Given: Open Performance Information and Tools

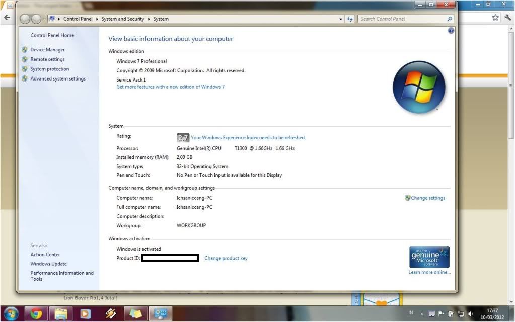Looking at the screenshot, I should [62, 276].
